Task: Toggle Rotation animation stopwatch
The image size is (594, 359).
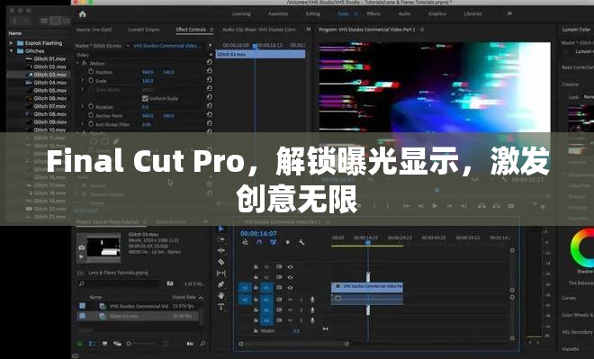Action: pos(91,107)
